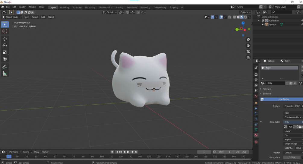Toggle viewport gizmos display
303x164 pixels.
pos(213,17)
